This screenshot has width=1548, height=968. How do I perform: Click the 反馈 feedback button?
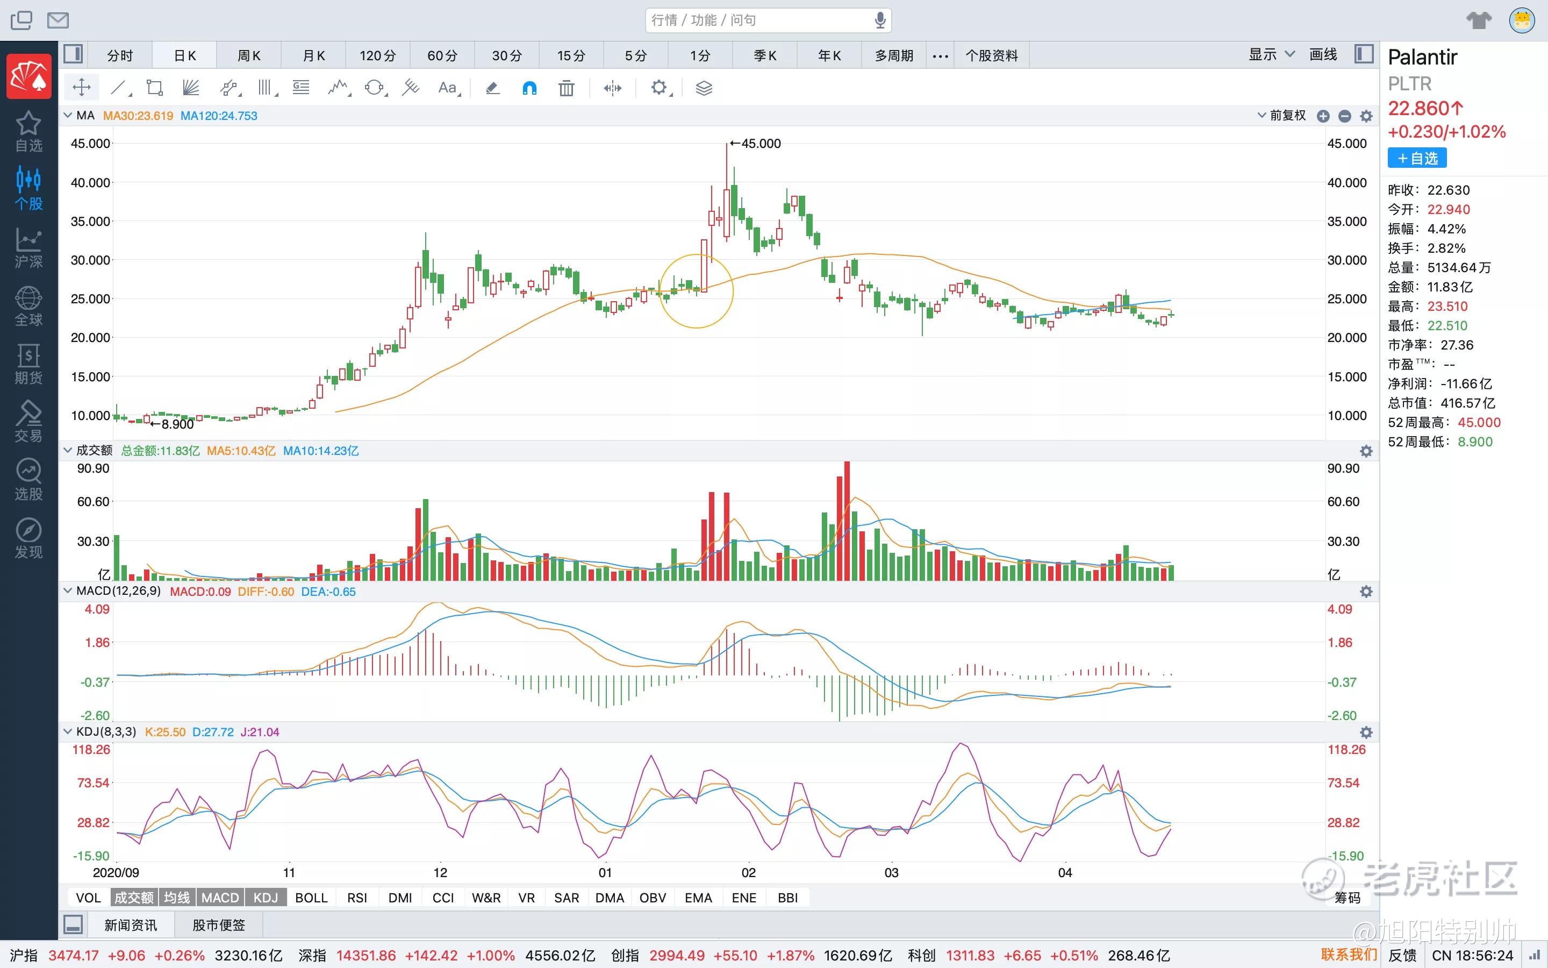click(1402, 955)
